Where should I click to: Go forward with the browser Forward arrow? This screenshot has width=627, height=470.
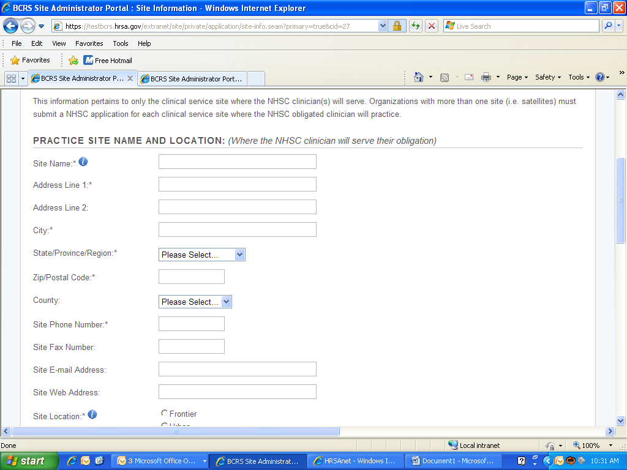tap(28, 26)
